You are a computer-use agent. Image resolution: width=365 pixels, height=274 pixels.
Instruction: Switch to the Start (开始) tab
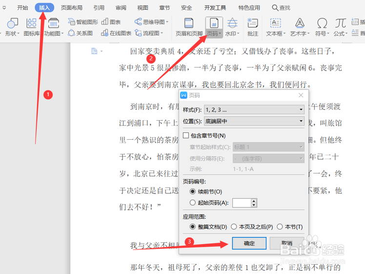point(22,8)
